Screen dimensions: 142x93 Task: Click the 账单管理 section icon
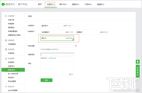6,49
